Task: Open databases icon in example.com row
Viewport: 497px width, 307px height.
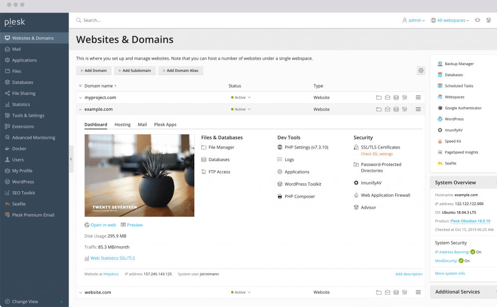Action: [x=396, y=109]
